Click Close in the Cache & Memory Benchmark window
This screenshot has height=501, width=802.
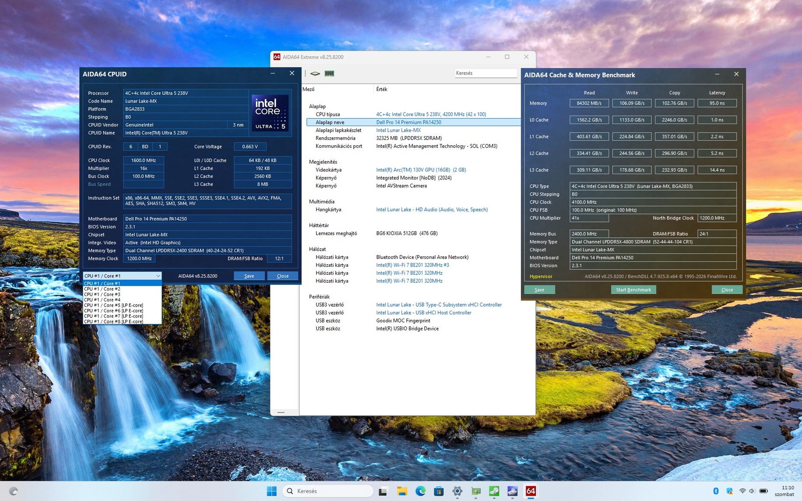(727, 290)
